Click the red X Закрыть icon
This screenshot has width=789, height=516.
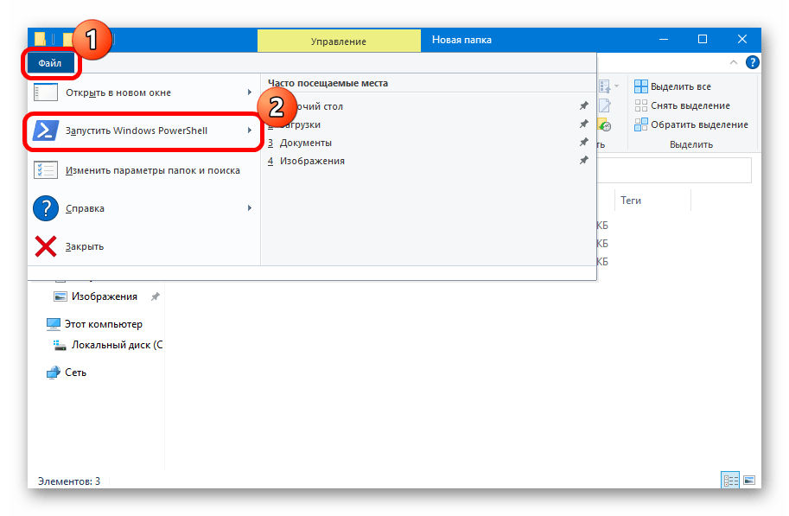click(x=46, y=246)
